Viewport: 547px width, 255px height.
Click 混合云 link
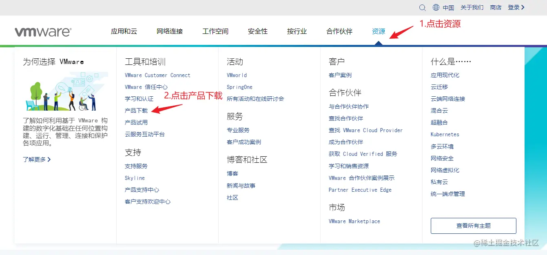(439, 111)
